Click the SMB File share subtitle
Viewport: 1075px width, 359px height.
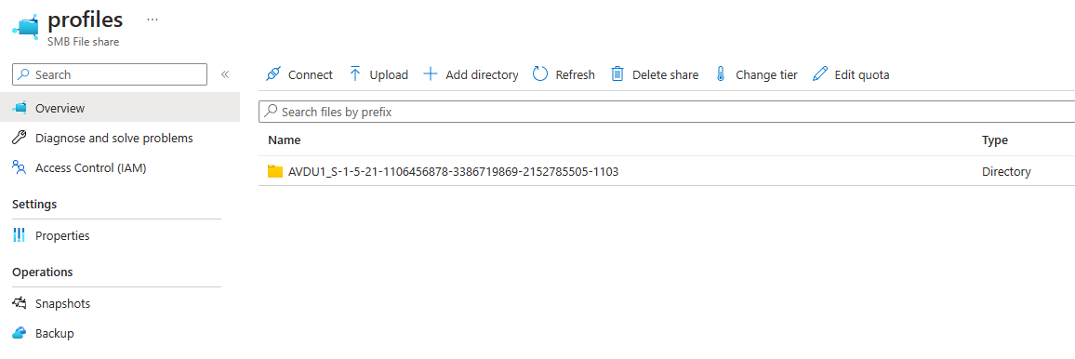click(x=83, y=42)
